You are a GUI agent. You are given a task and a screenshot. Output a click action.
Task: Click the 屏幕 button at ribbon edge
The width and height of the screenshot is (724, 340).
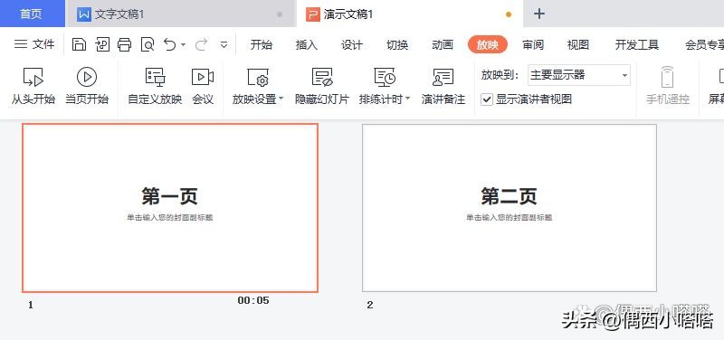pos(716,86)
